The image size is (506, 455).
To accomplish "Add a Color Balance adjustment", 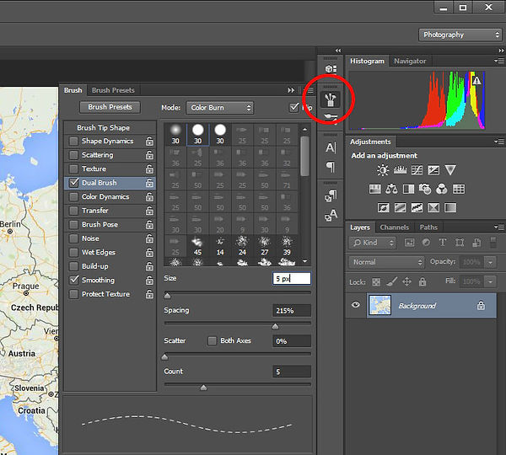I will 391,189.
